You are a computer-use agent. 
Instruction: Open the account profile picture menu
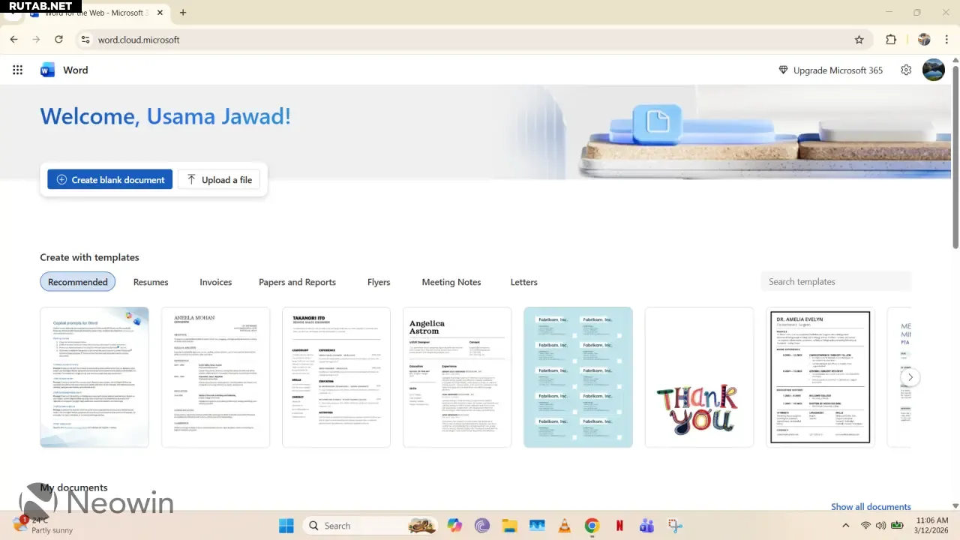tap(933, 70)
